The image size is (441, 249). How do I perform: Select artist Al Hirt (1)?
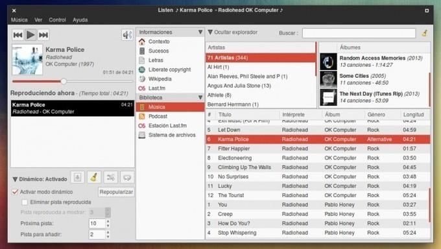(x=261, y=67)
